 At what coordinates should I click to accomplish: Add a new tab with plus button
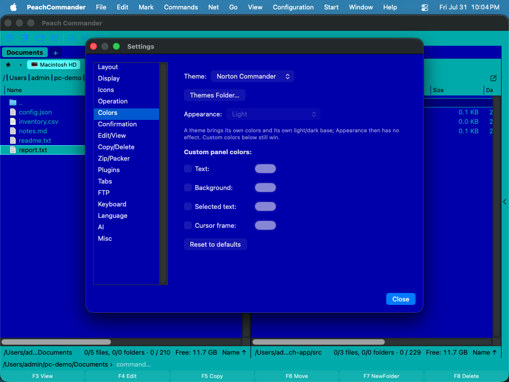[56, 53]
